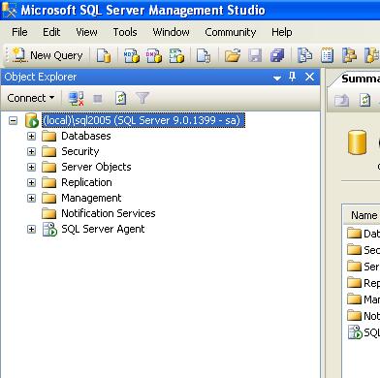Select the Sec… folder row in Summary list
The image size is (380, 378).
(x=364, y=250)
